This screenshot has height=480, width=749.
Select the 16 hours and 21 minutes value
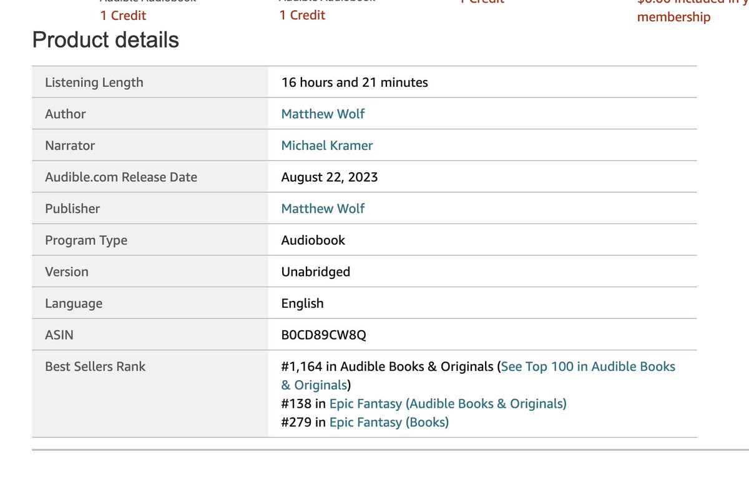point(355,82)
